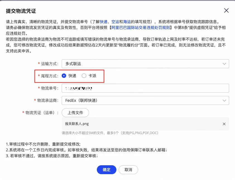
Task: Select the 卡派 radio option
Action: click(x=84, y=76)
